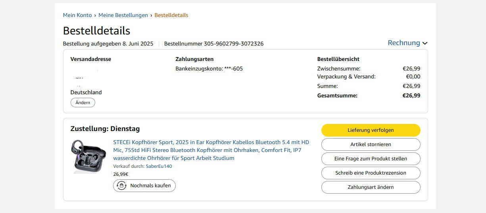Visit the seller SaberEu140 link
486x213 pixels.
click(159, 166)
